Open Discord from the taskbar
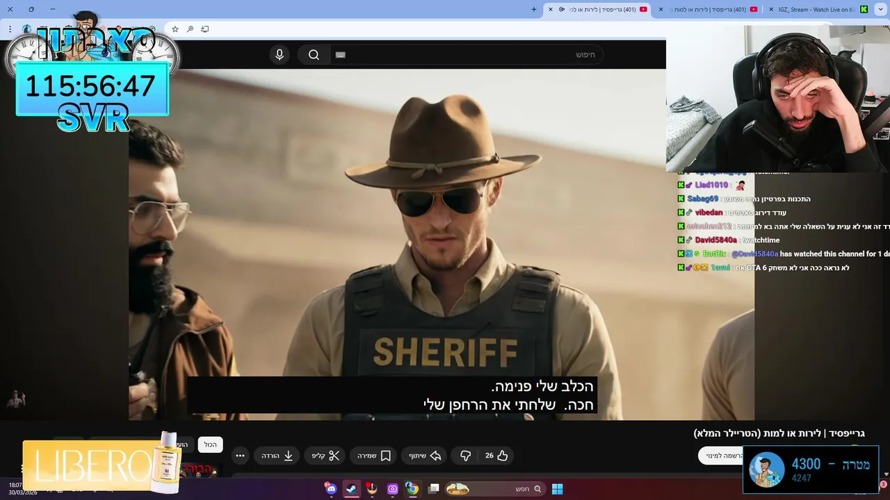The image size is (890, 500). (x=330, y=489)
